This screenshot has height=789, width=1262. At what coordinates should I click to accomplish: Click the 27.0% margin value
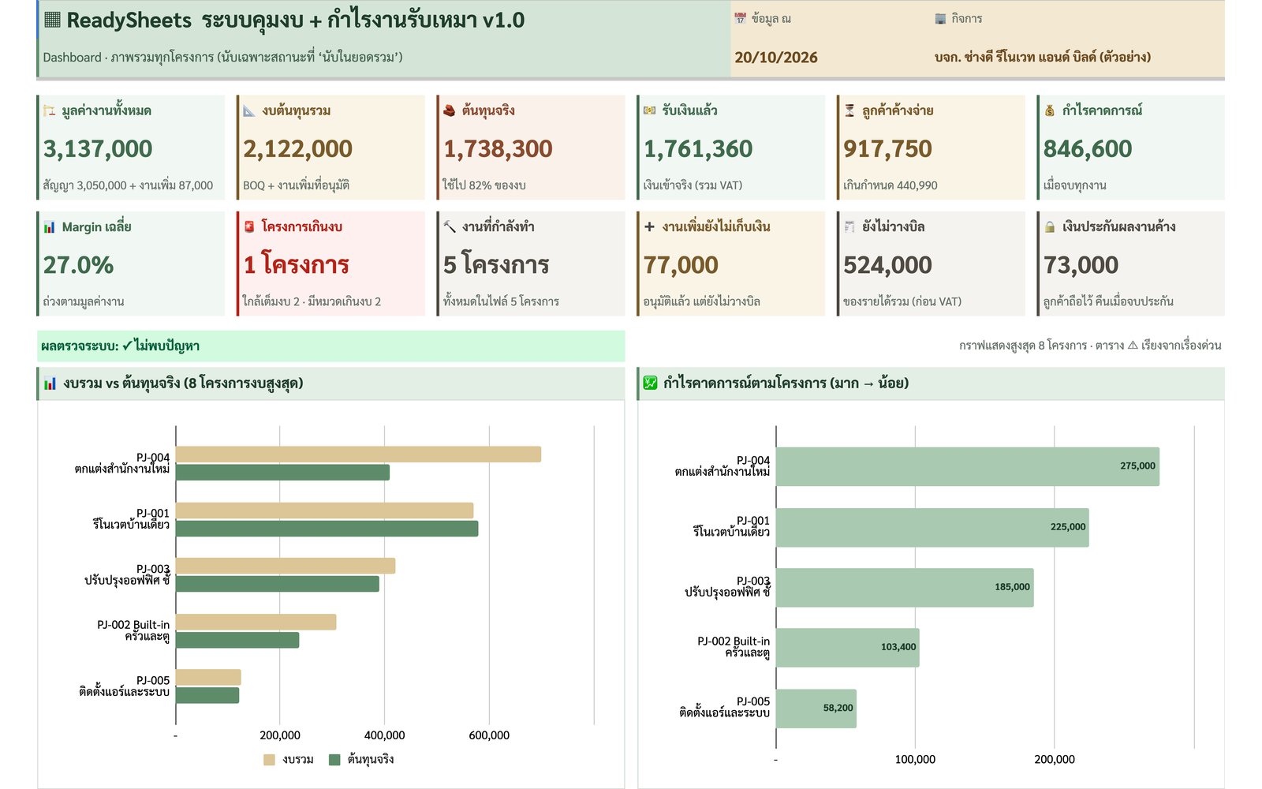point(78,265)
